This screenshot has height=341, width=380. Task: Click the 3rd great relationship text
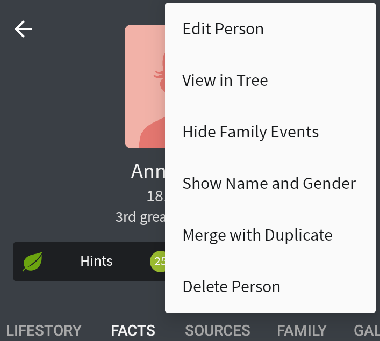140,217
